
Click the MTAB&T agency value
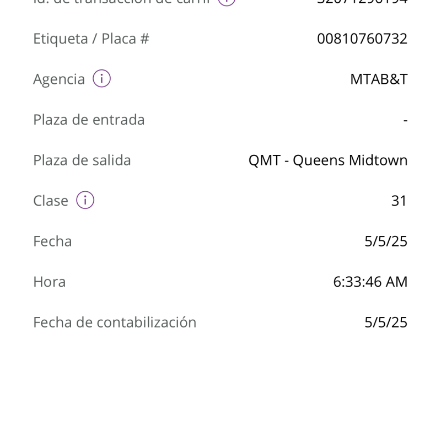pyautogui.click(x=379, y=79)
